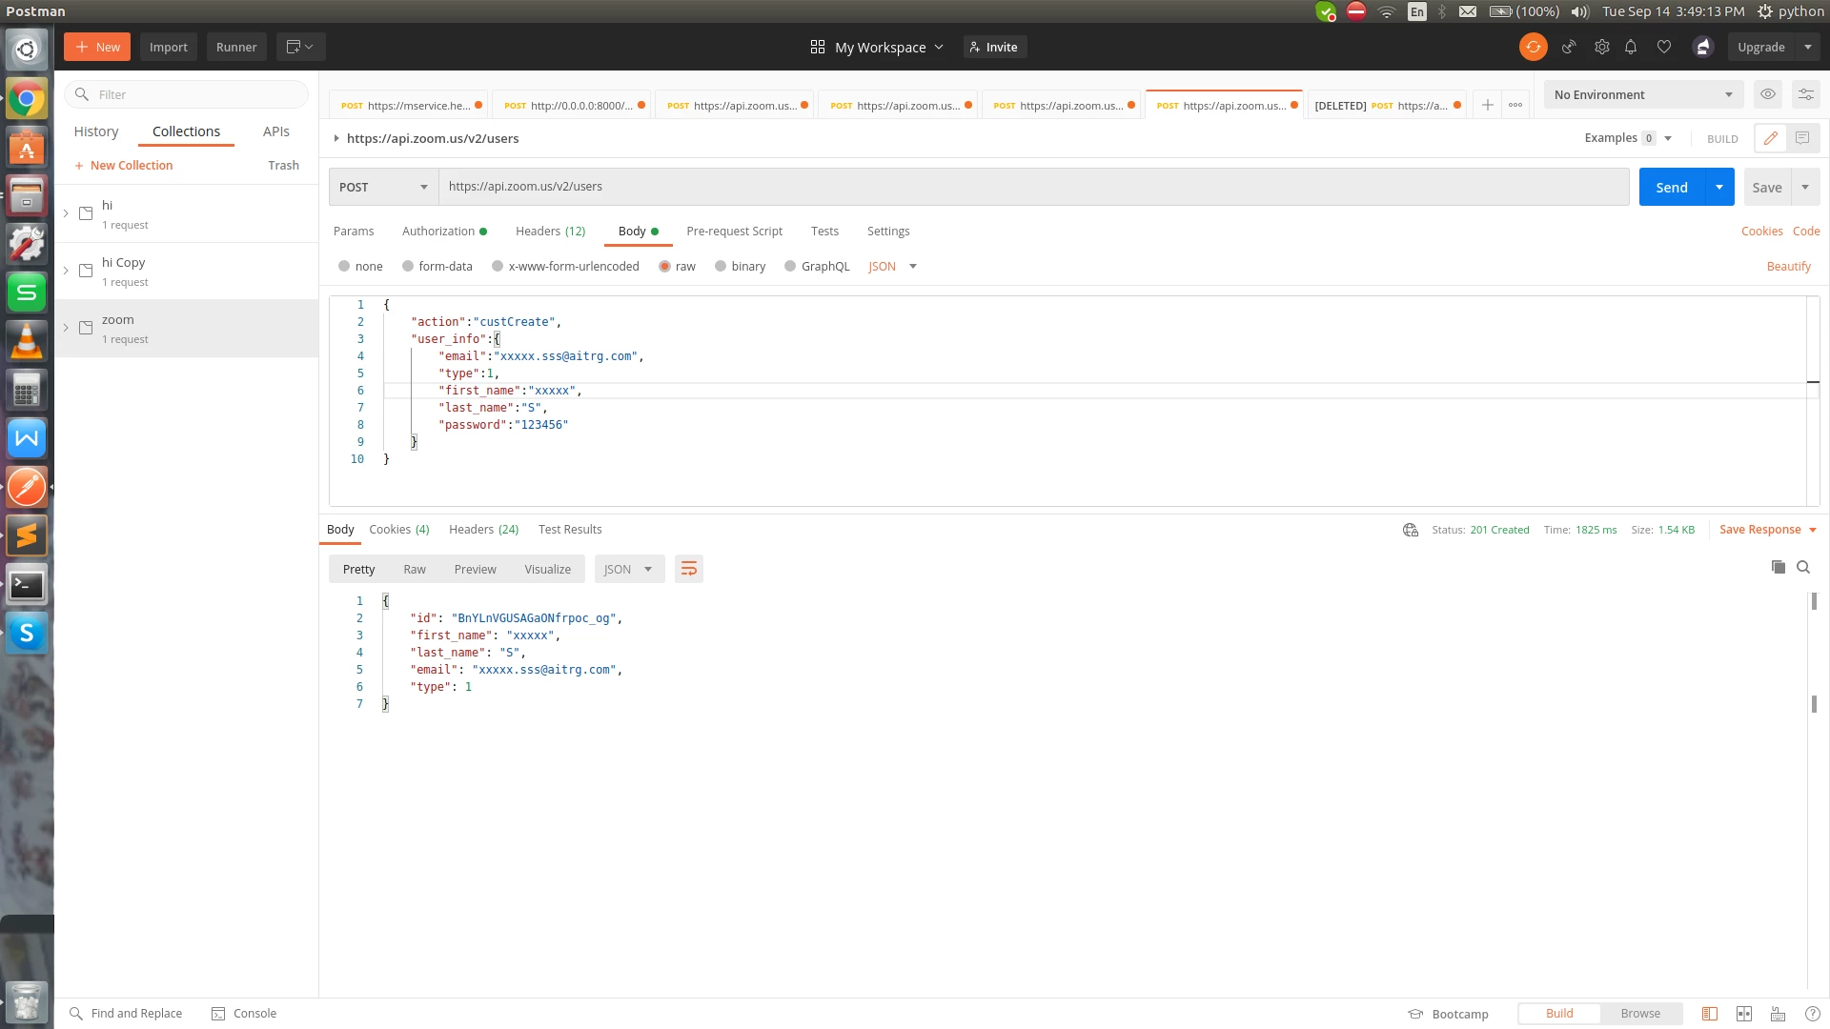Select the form-data body radio button
Viewport: 1830px width, 1029px height.
pyautogui.click(x=408, y=267)
